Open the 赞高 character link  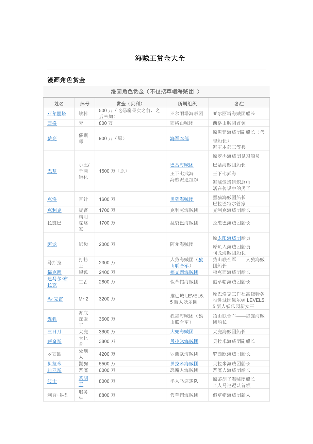(x=52, y=138)
